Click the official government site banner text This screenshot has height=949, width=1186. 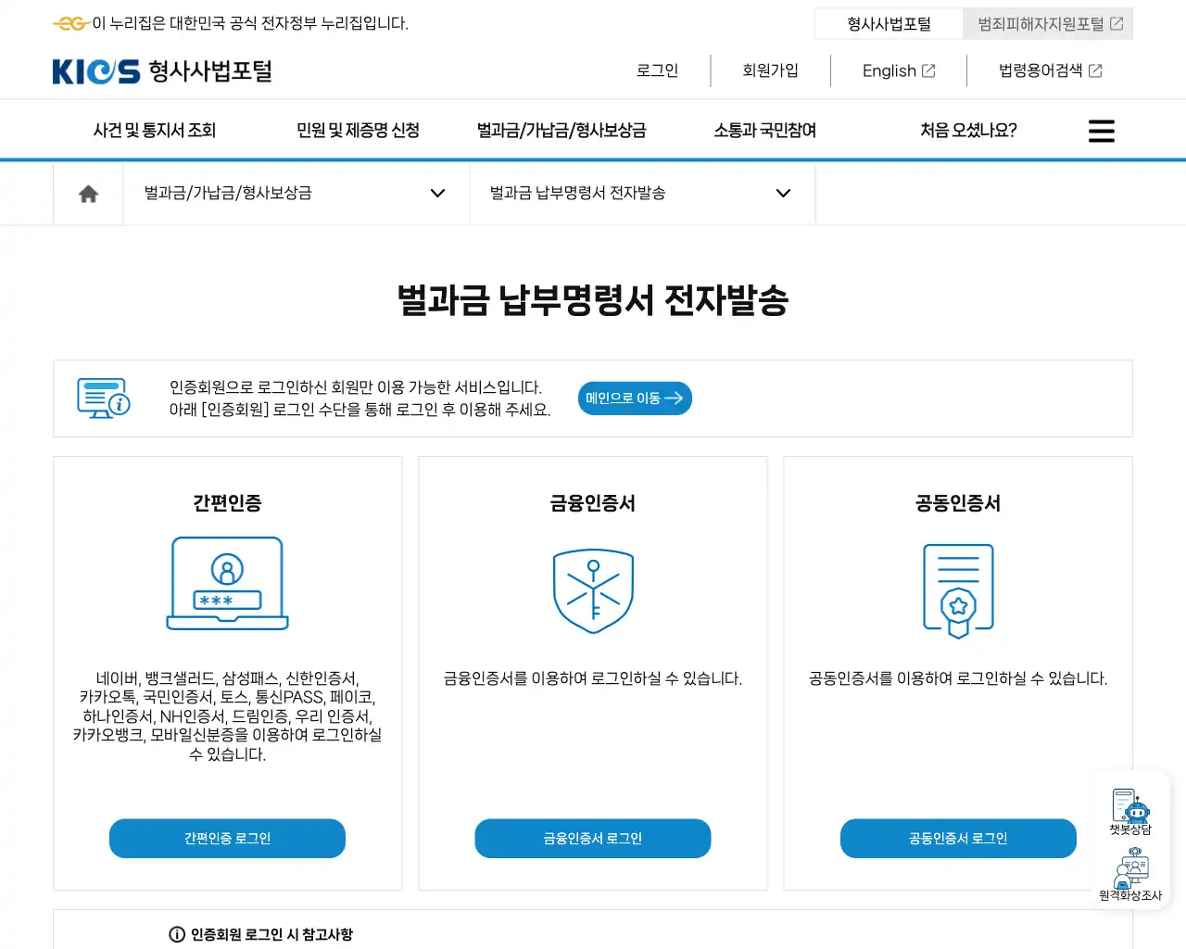(x=250, y=23)
